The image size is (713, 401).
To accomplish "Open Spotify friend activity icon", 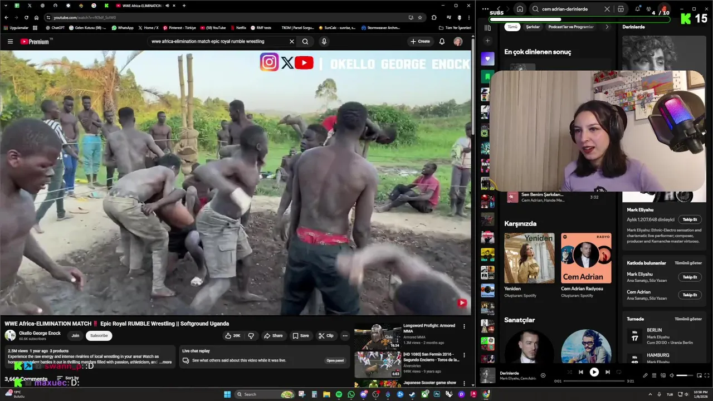I will tap(649, 9).
